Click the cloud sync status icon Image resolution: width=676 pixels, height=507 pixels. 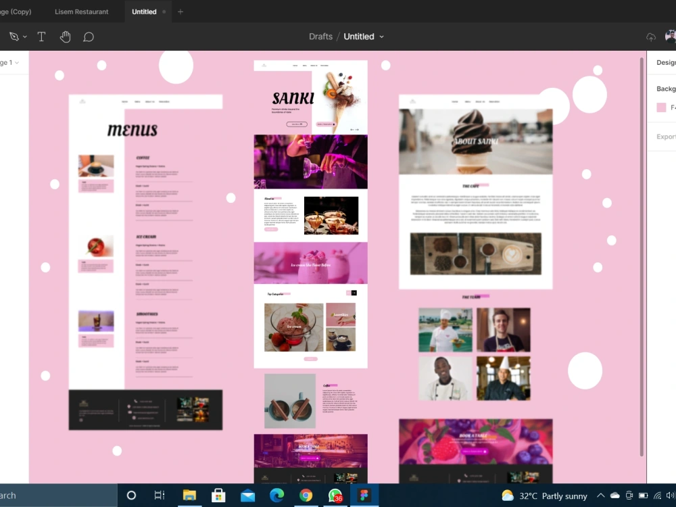(651, 37)
